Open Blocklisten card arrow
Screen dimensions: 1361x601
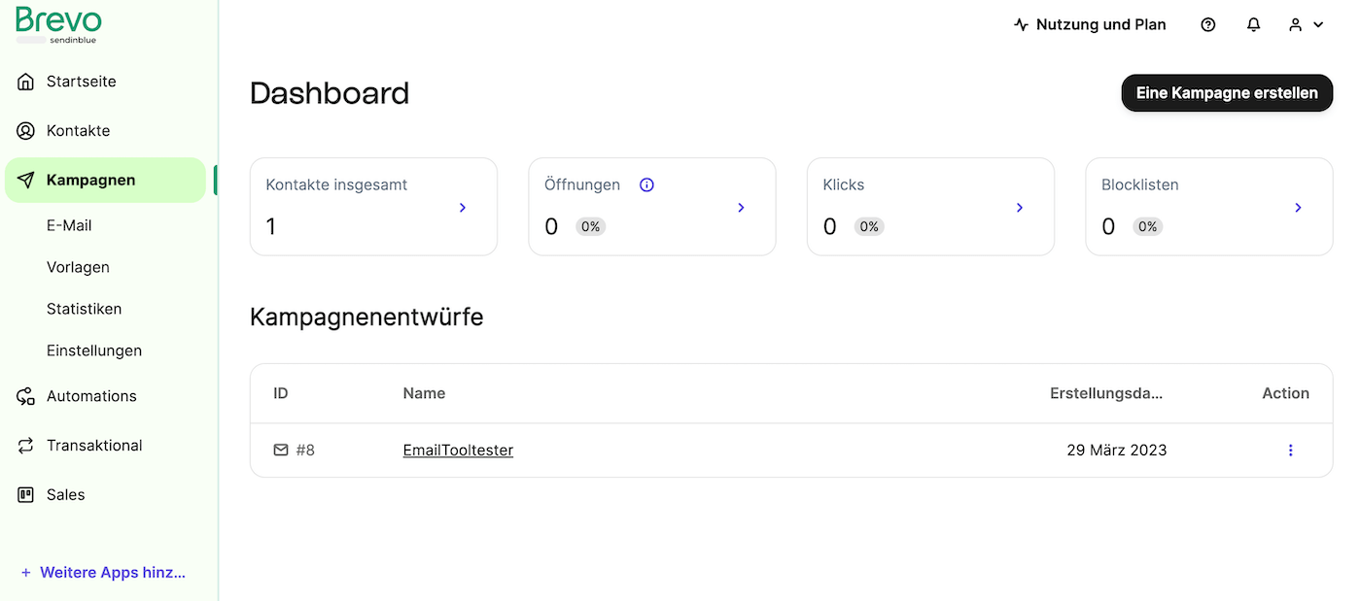click(1298, 207)
